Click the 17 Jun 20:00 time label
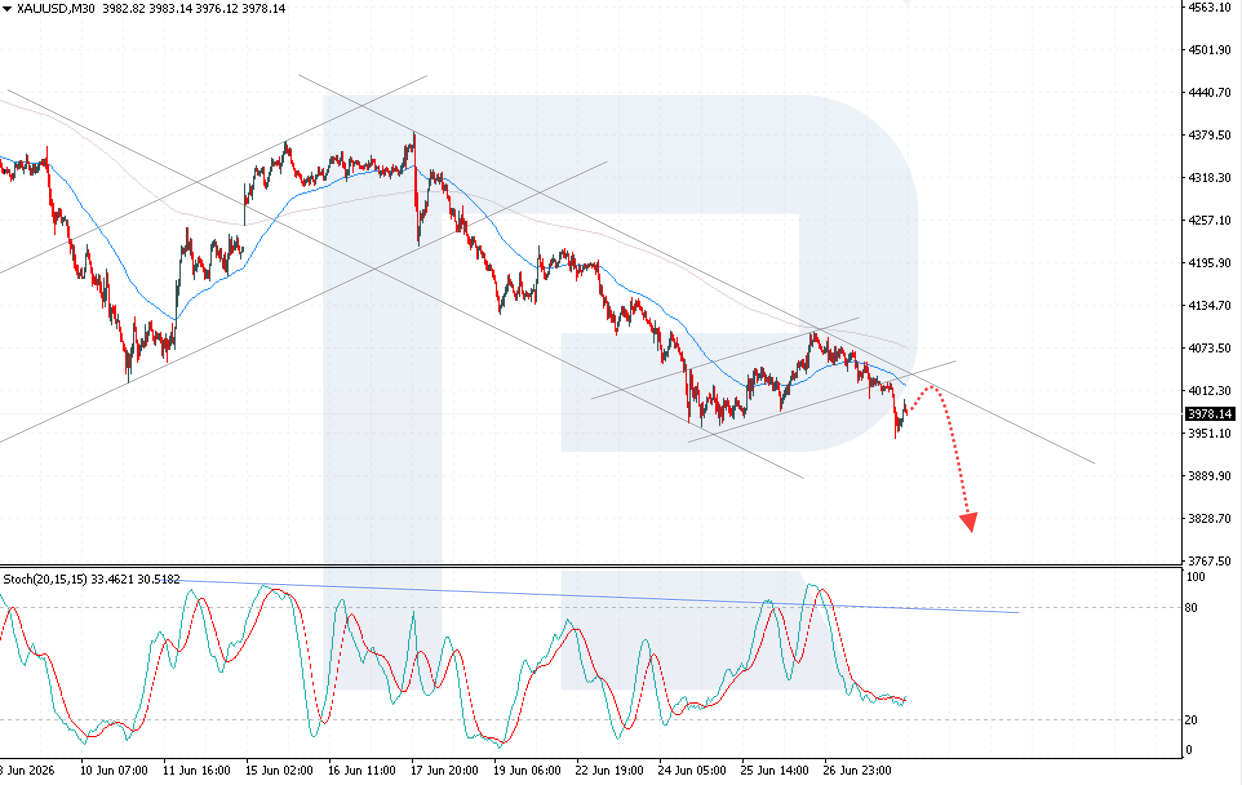This screenshot has width=1242, height=785. click(444, 771)
